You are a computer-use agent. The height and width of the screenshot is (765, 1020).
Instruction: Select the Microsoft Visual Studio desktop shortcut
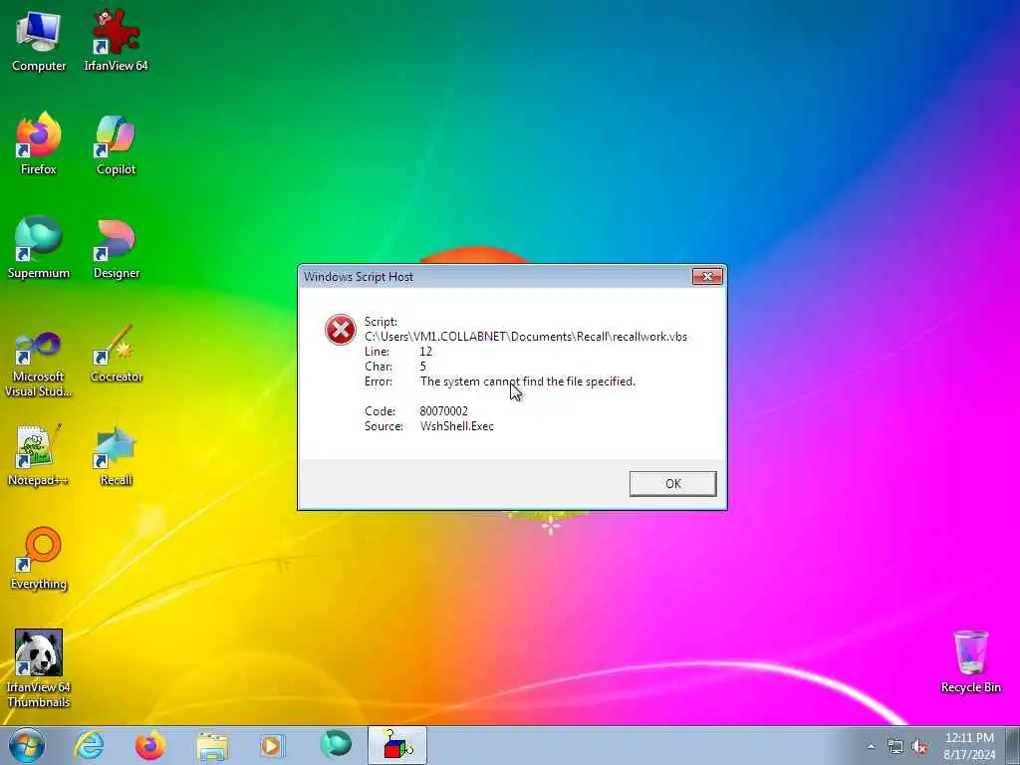pyautogui.click(x=39, y=364)
